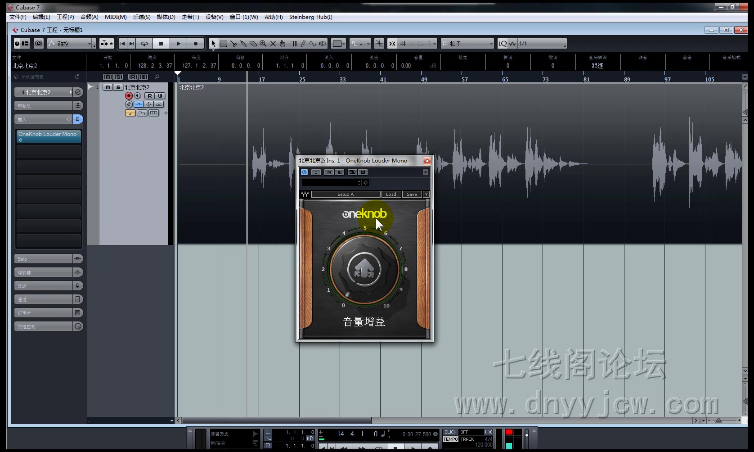Click the lock track button
Viewport: 754px width, 452px height.
pos(142,113)
